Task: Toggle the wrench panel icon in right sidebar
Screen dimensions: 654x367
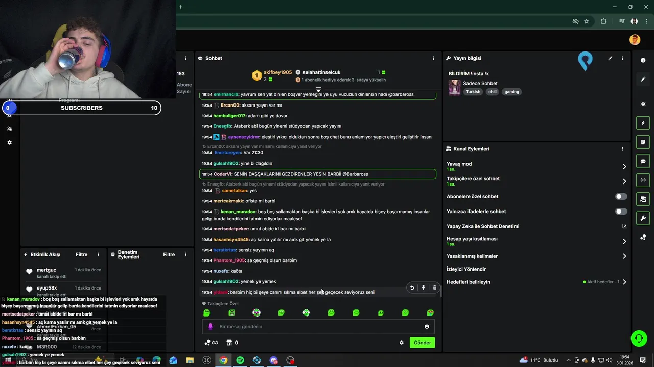Action: 643,218
